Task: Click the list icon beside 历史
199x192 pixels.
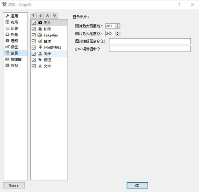Action: point(7,28)
